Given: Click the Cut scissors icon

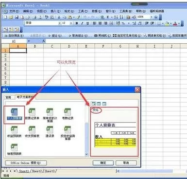Looking at the screenshot, I should (59, 17).
